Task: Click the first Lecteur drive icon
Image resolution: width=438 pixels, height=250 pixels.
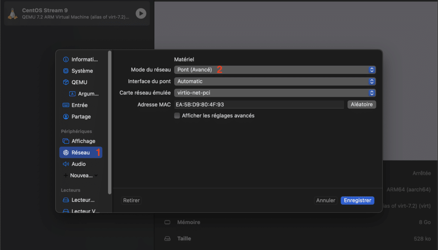Action: pos(65,200)
